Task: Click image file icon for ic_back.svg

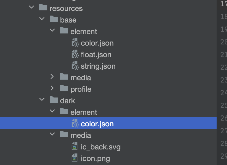Action: (x=75, y=147)
